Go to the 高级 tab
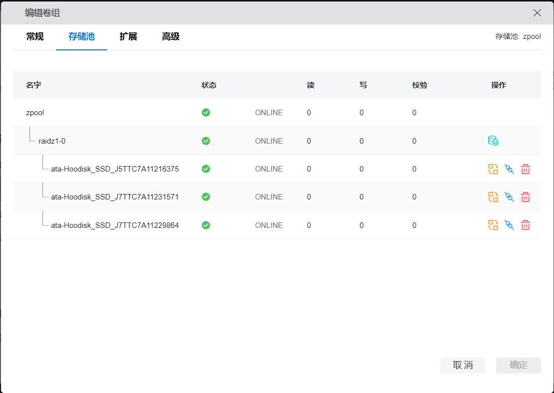Screen dimensions: 554x393 [171, 36]
